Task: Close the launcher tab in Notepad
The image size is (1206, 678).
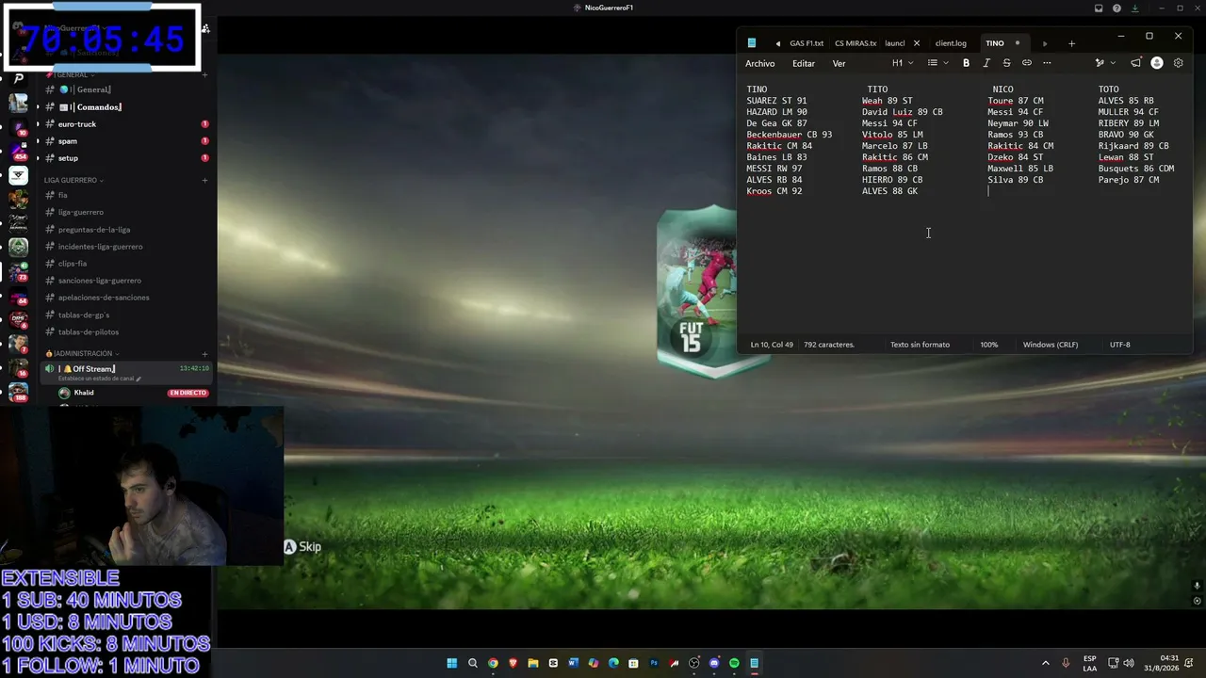Action: tap(916, 43)
